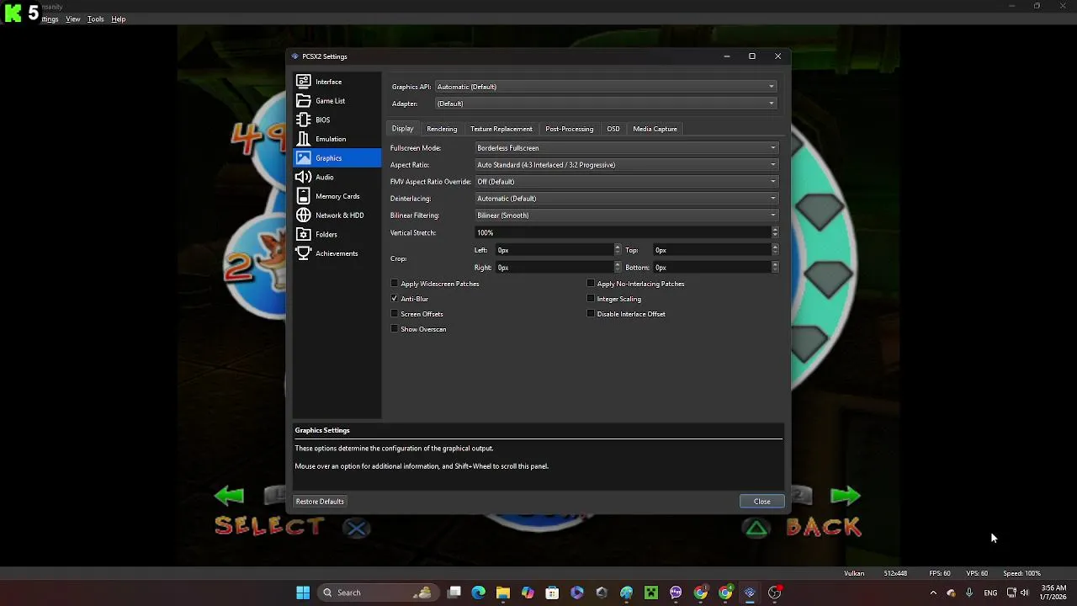Image resolution: width=1077 pixels, height=606 pixels.
Task: Open the Post-Processing tab
Action: [x=570, y=129]
